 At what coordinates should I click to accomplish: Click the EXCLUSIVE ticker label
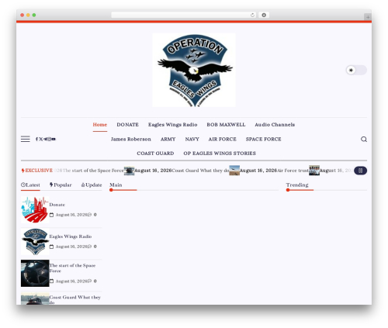37,171
